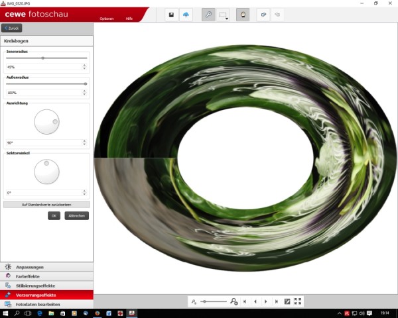Go to next photo arrow

(x=266, y=301)
